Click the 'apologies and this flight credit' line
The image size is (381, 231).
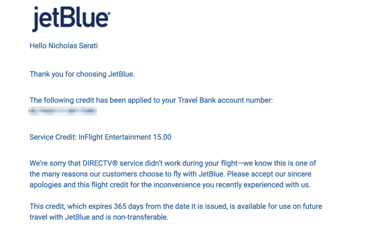tap(170, 185)
